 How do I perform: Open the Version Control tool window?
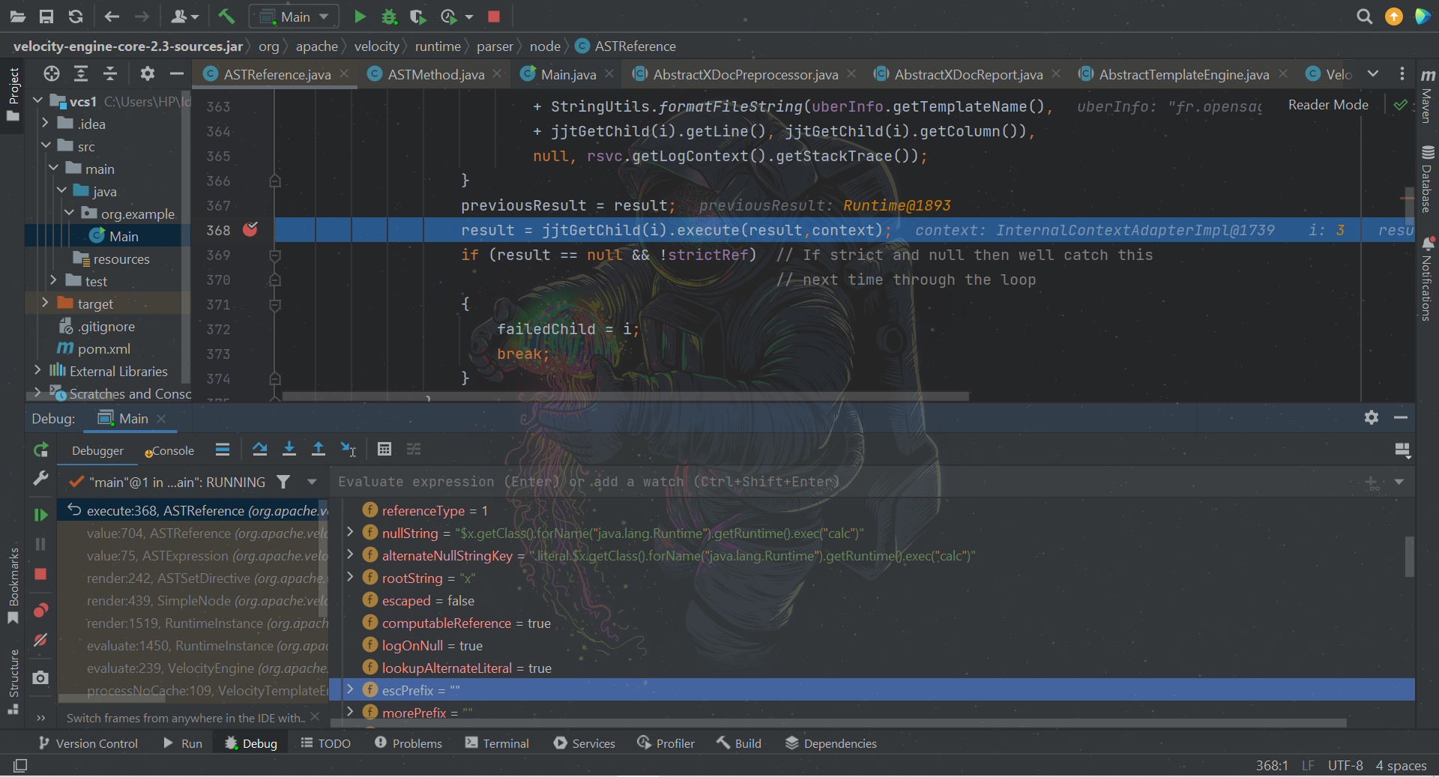click(x=88, y=743)
